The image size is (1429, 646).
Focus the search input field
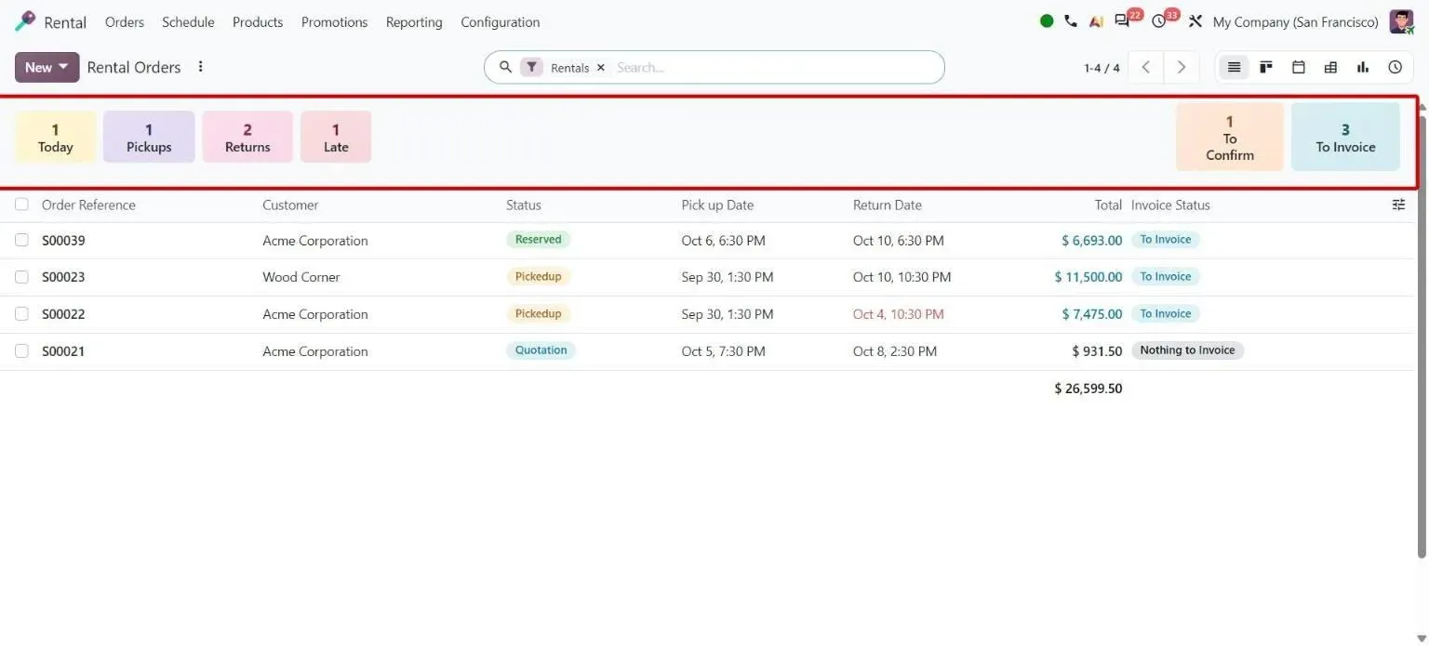[x=772, y=68]
